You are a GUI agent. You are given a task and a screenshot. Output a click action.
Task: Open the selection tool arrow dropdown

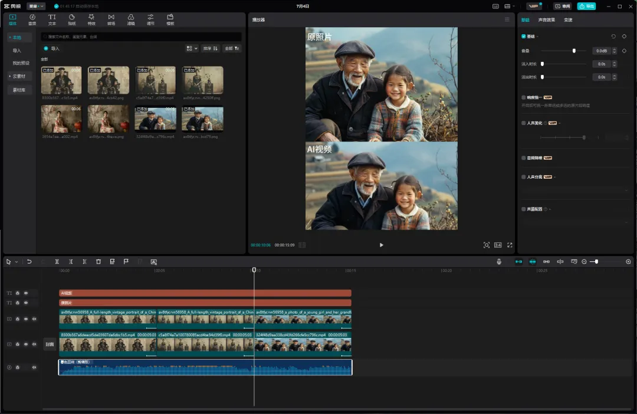click(17, 262)
